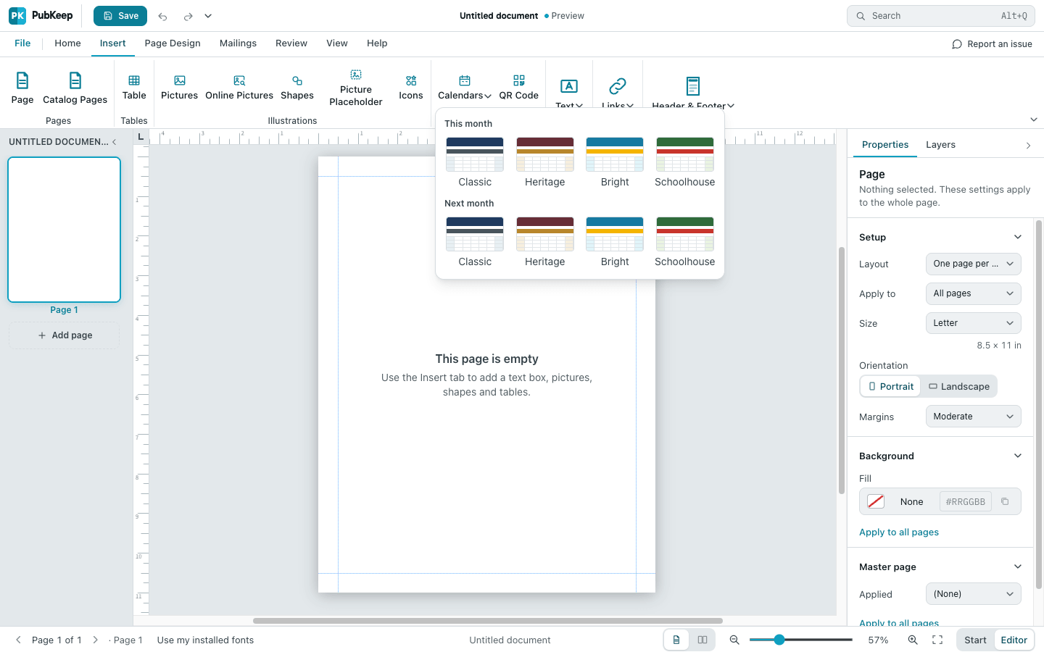The image size is (1044, 652).
Task: Select Landscape orientation
Action: [x=958, y=386]
